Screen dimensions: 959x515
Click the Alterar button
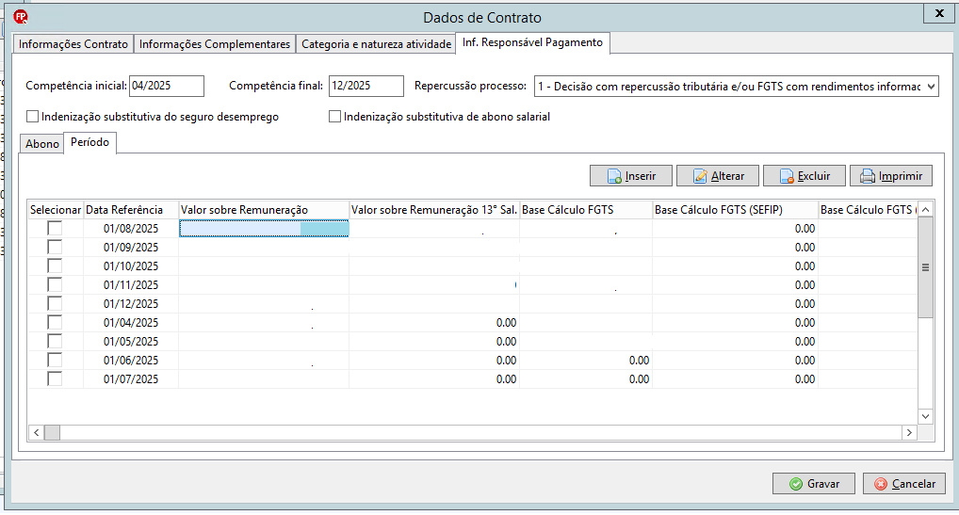point(718,176)
